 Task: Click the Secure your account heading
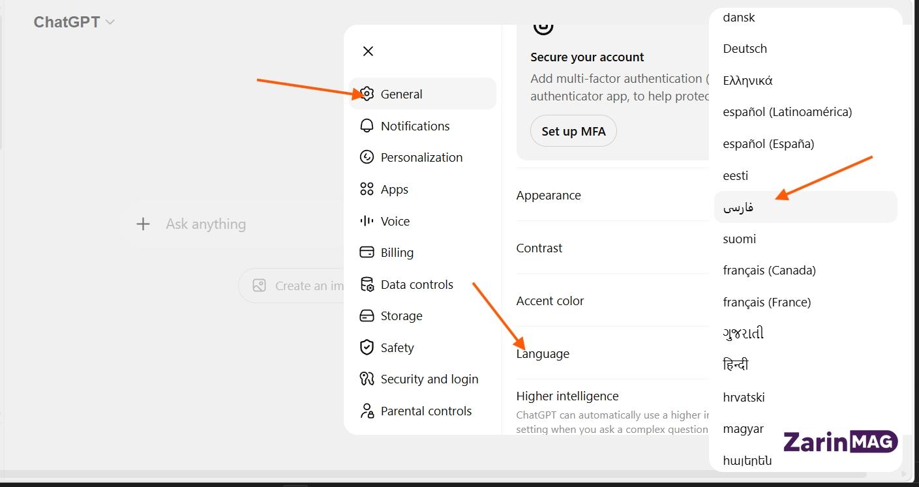(587, 57)
